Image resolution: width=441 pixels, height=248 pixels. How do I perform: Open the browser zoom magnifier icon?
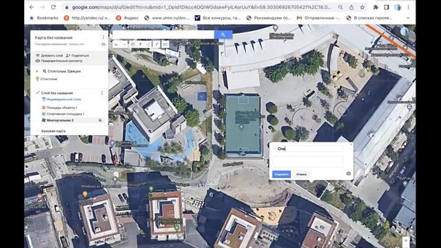[x=340, y=8]
